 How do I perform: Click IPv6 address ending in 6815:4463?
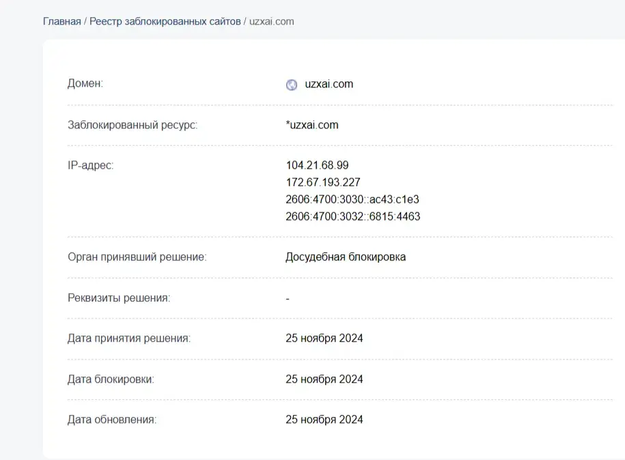(x=352, y=216)
